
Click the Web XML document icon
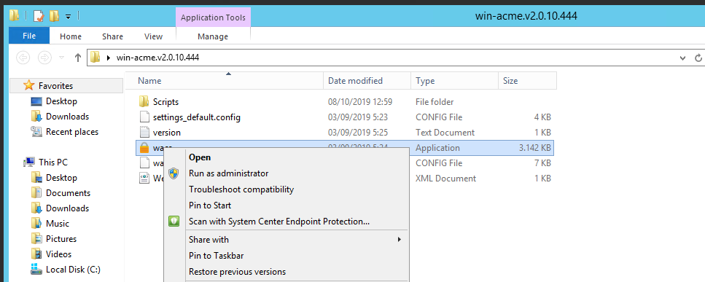[x=144, y=179]
